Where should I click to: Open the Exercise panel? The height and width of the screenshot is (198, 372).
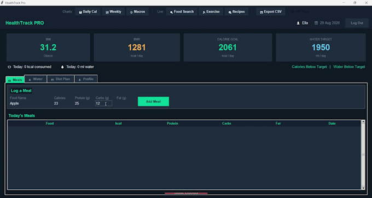211,11
